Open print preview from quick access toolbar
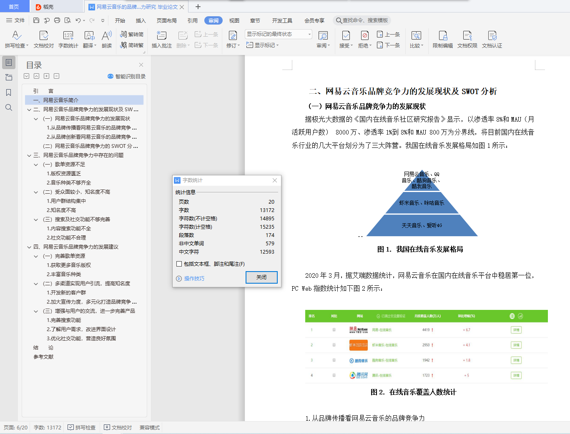 (67, 20)
